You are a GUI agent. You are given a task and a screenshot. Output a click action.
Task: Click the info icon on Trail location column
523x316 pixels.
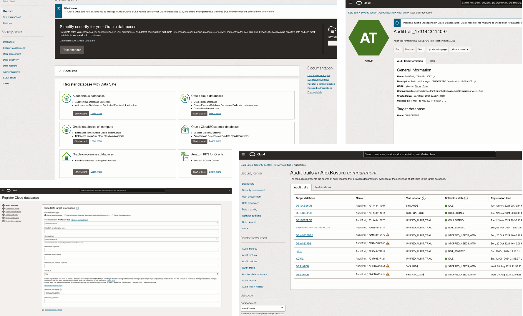click(x=424, y=198)
